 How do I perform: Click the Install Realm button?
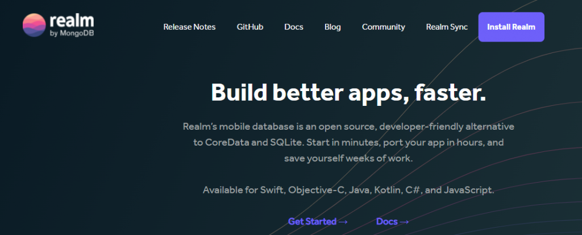point(511,27)
